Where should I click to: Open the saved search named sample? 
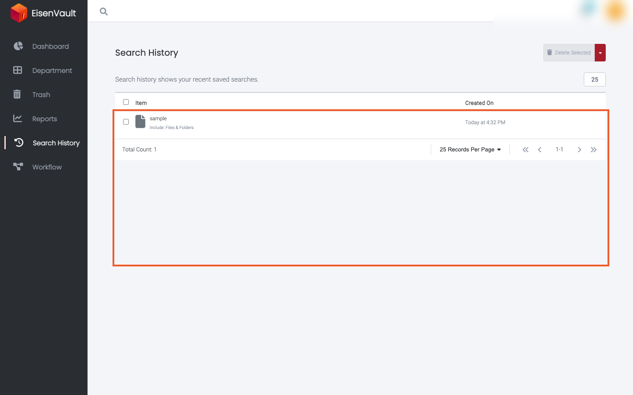click(158, 118)
